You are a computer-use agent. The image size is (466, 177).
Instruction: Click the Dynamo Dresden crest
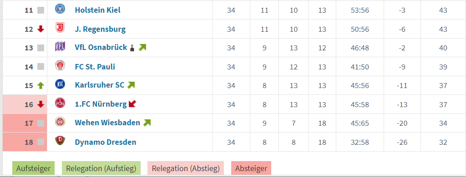[60, 141]
